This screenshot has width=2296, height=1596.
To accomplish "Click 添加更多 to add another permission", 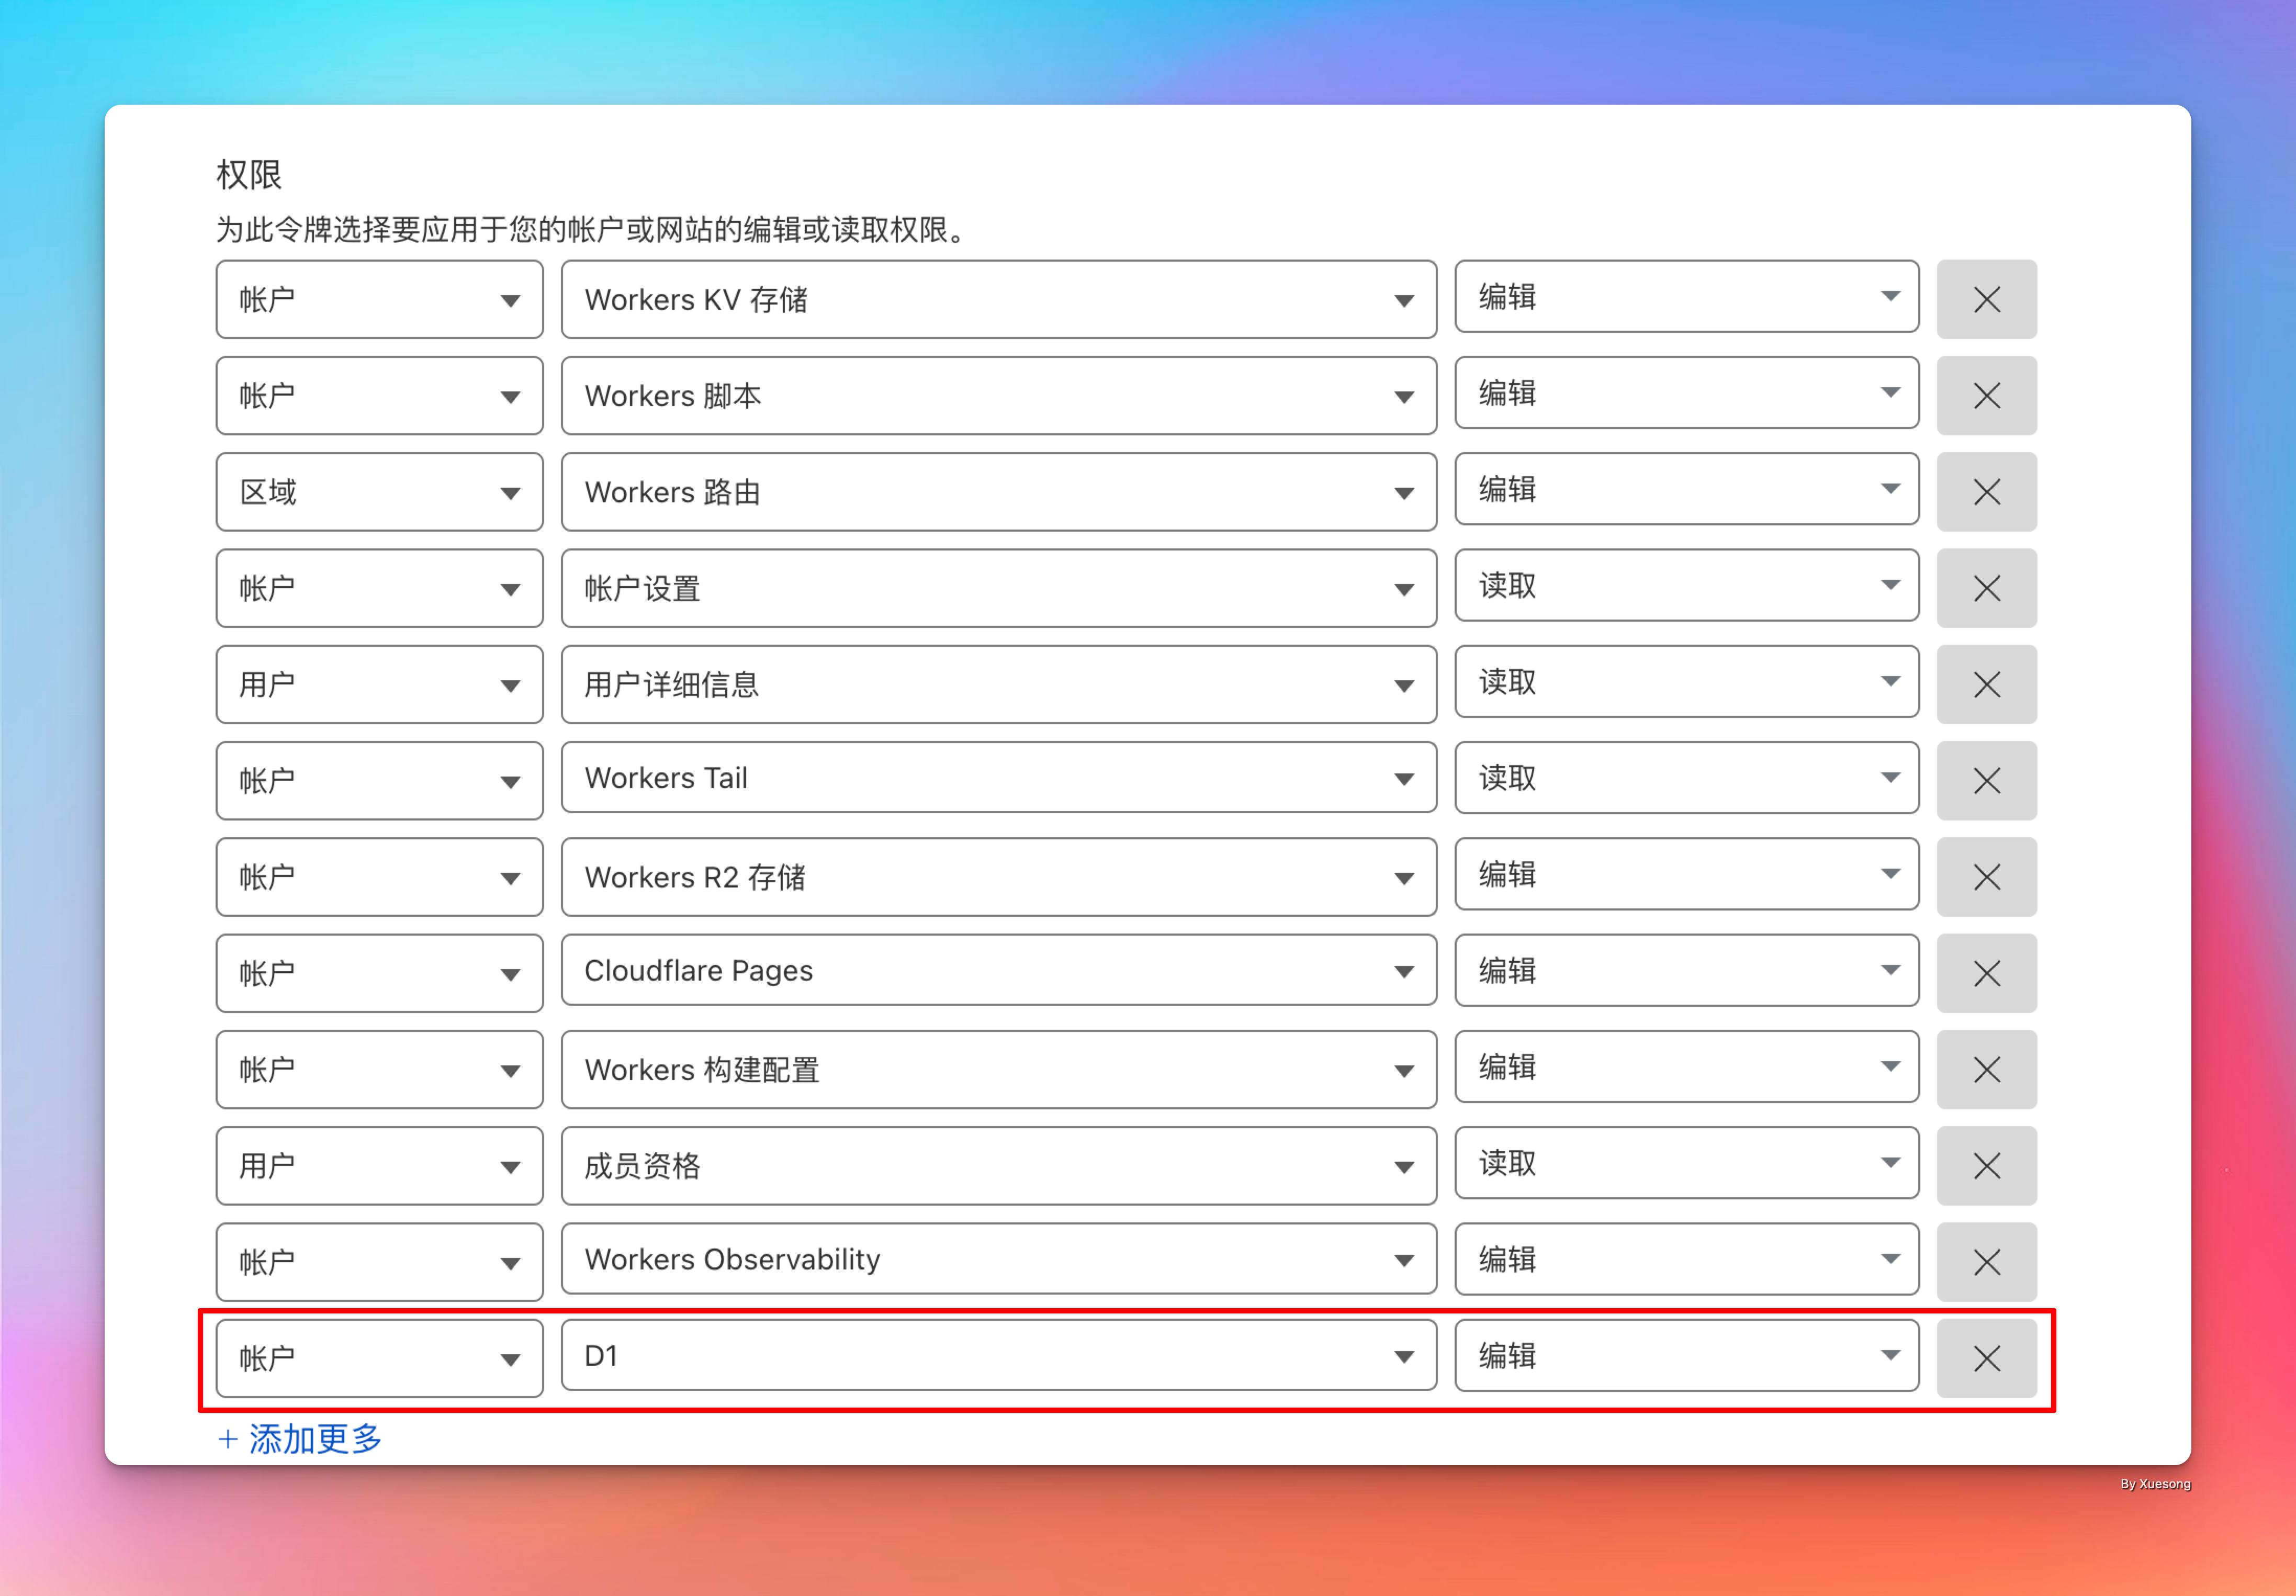I will 300,1439.
